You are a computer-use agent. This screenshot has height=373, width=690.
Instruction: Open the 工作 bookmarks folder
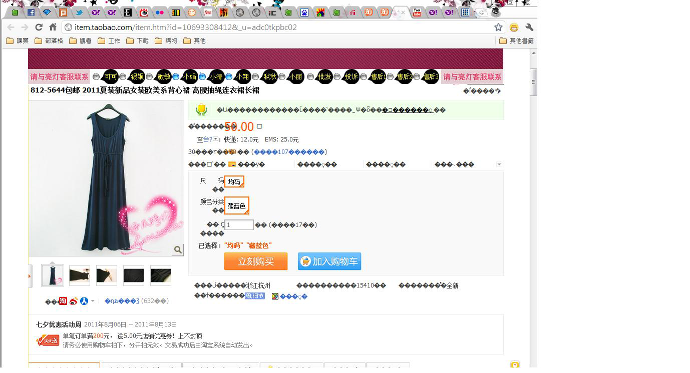(109, 40)
